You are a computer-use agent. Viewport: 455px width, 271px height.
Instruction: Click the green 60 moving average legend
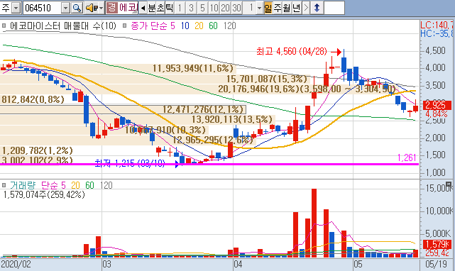[x=213, y=26]
